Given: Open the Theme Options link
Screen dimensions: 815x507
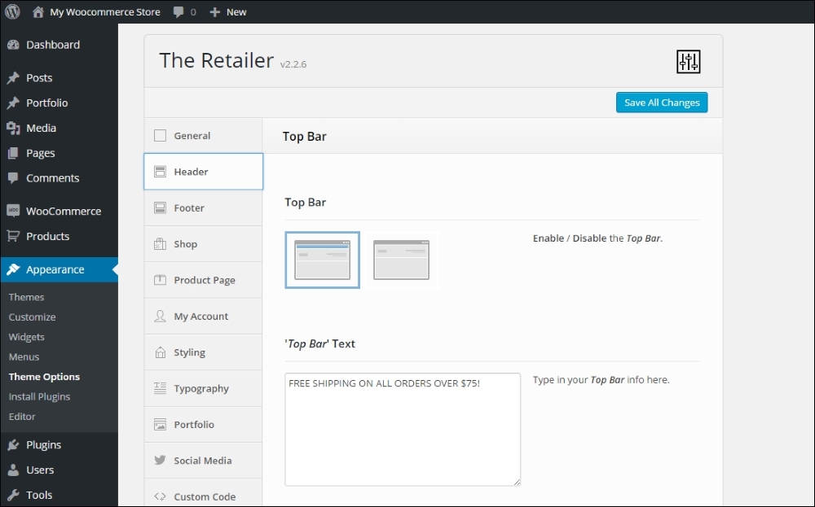Looking at the screenshot, I should click(x=44, y=377).
